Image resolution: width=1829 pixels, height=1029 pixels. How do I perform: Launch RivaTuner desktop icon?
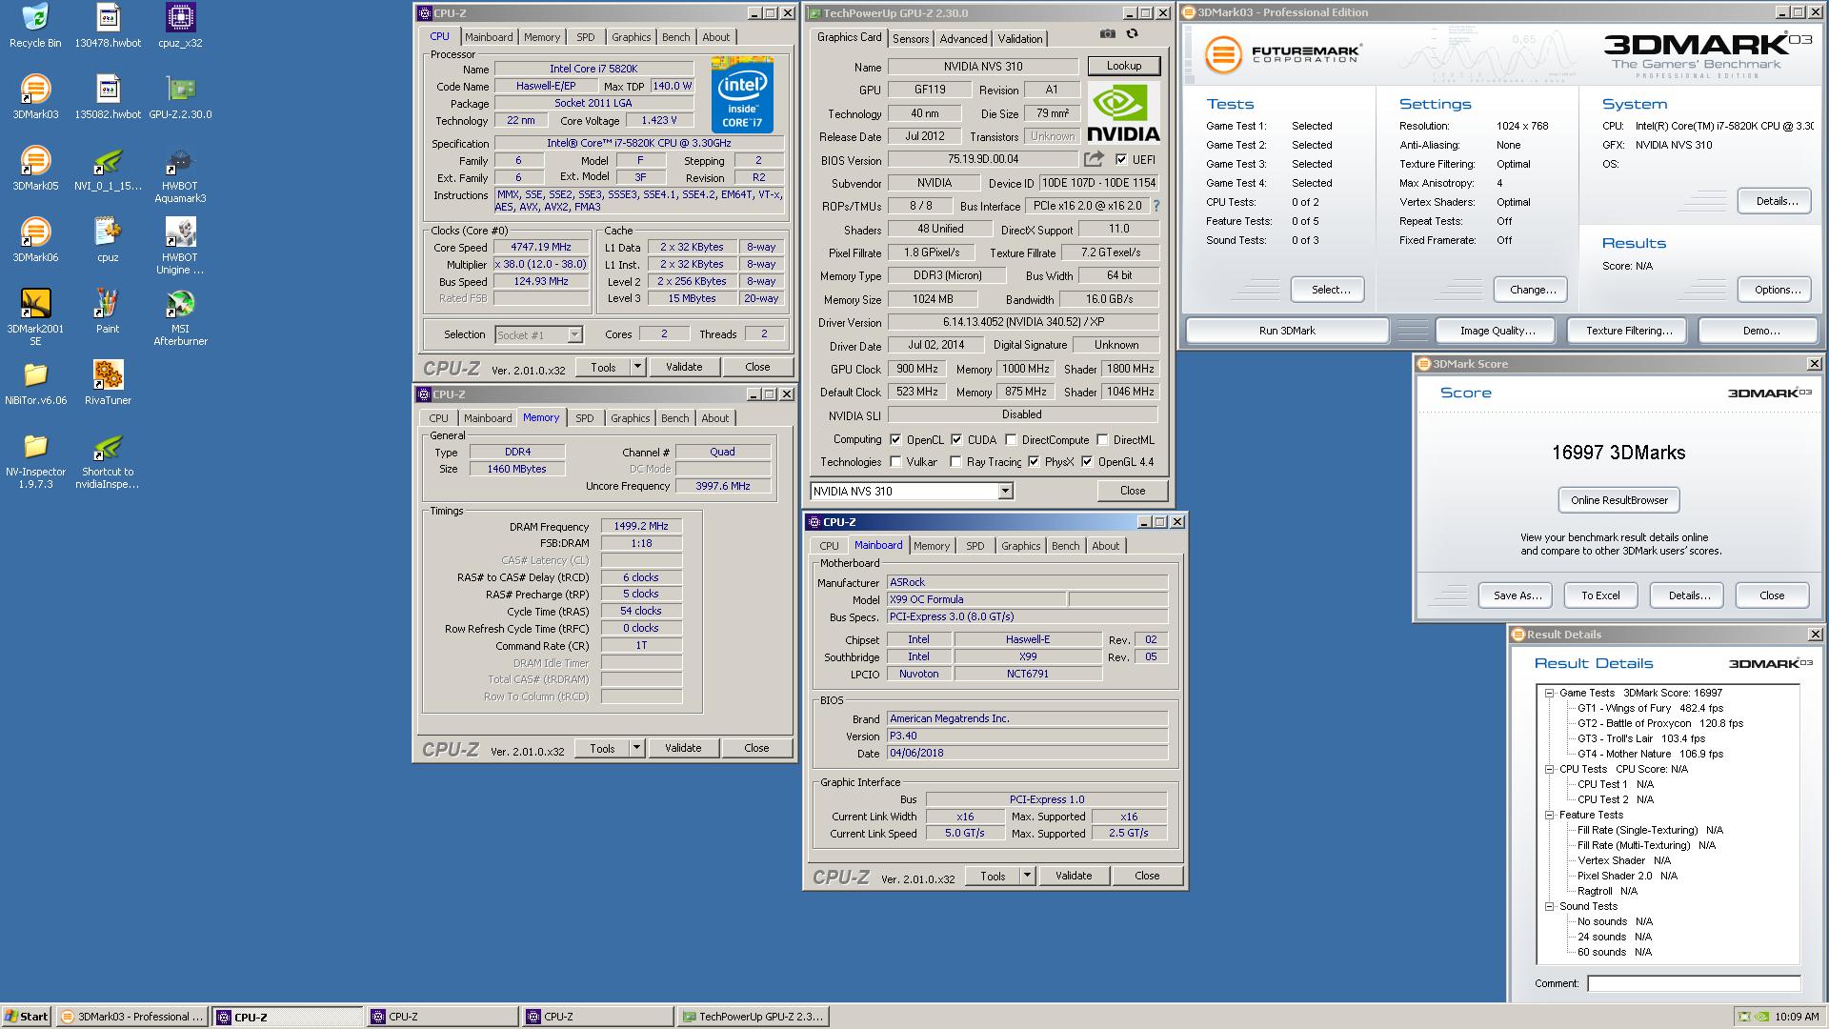point(108,383)
